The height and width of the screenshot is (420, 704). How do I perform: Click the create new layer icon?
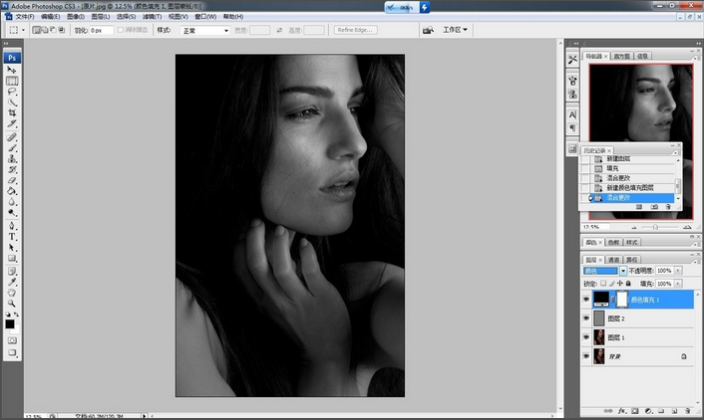pos(674,411)
